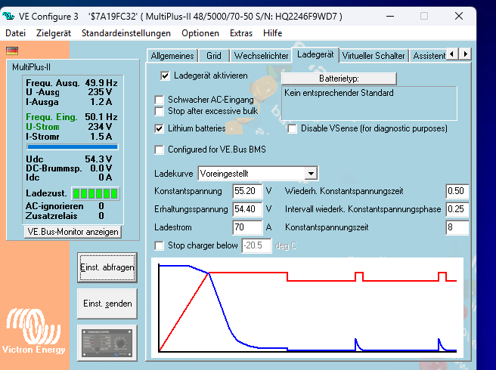The image size is (496, 370).
Task: Toggle the Lithium batteries checkbox
Action: click(159, 128)
